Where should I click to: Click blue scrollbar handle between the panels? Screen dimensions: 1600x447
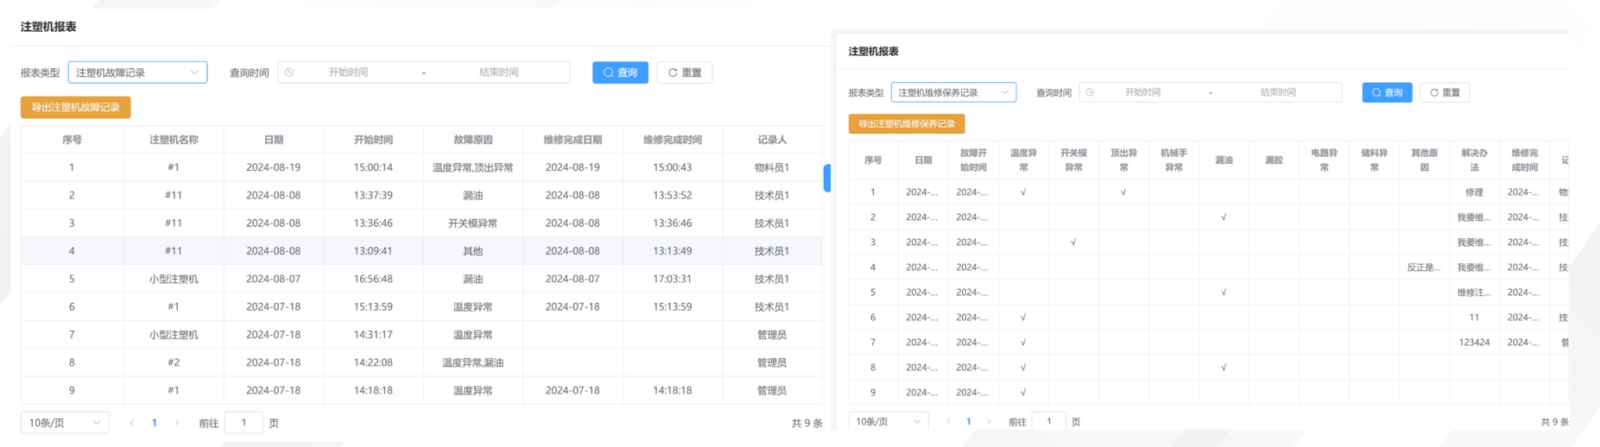pos(827,178)
